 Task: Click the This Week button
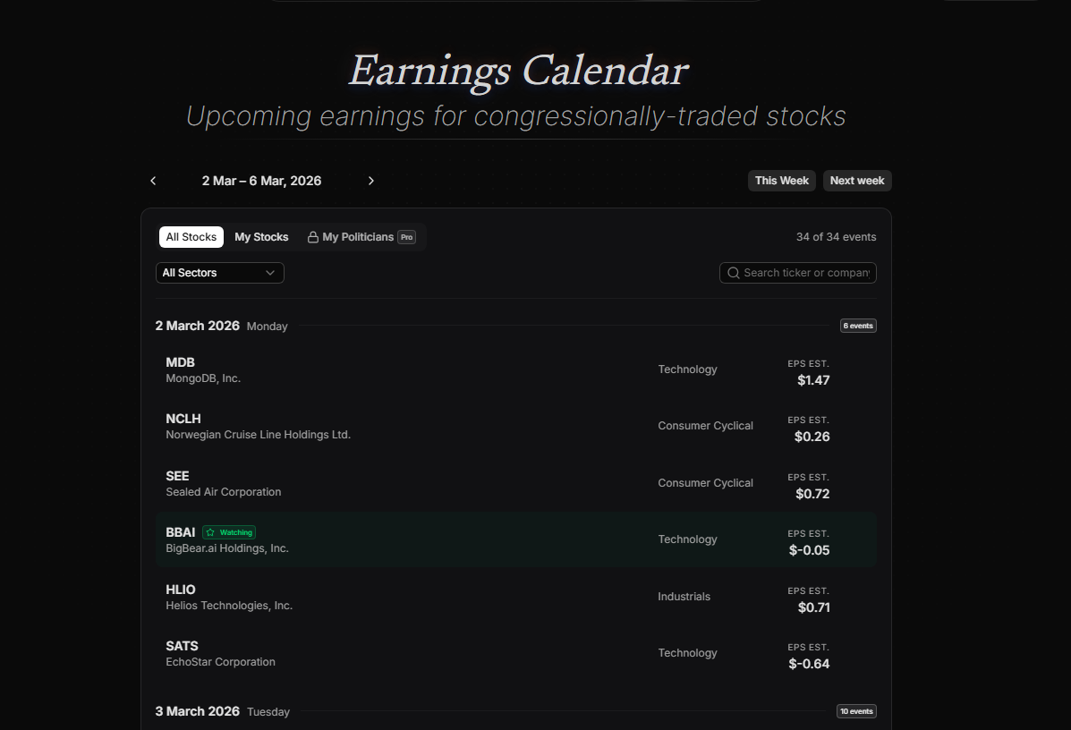(781, 180)
